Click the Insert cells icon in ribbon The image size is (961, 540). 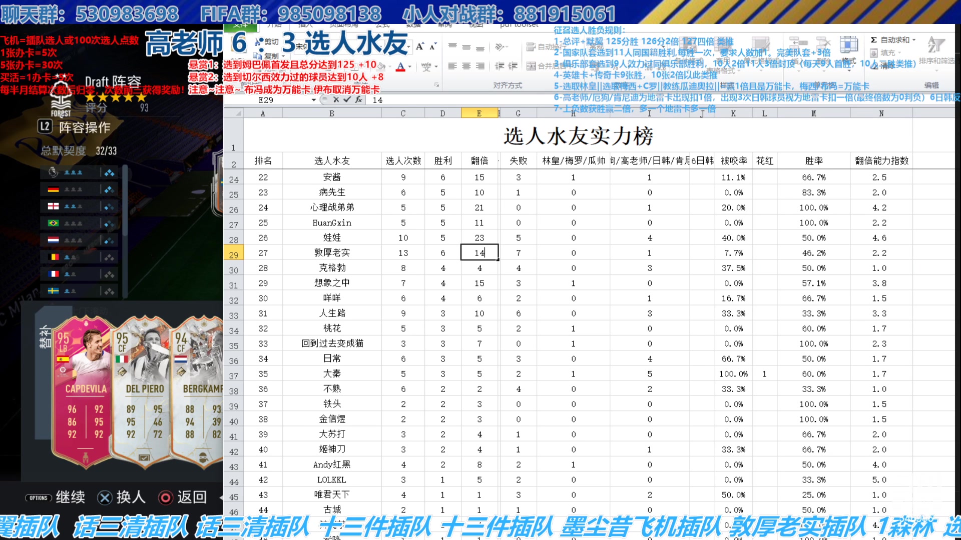point(798,44)
